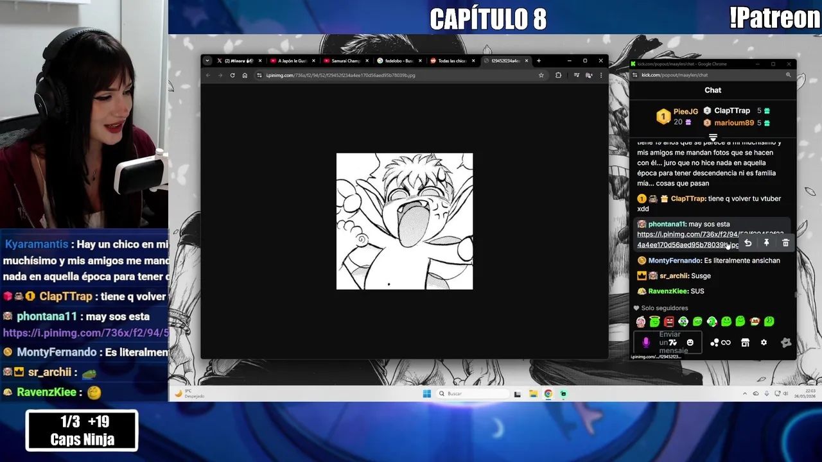The width and height of the screenshot is (822, 462).
Task: Open the Windows Start menu
Action: (427, 394)
